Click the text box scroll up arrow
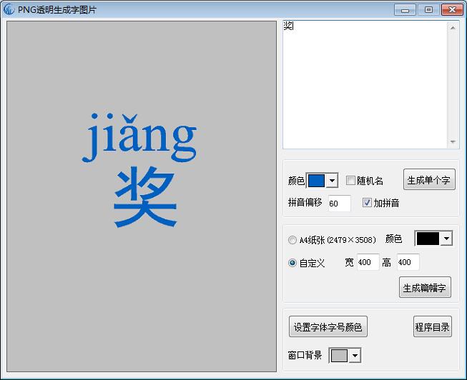Screen dimensions: 467x380 [x=453, y=28]
